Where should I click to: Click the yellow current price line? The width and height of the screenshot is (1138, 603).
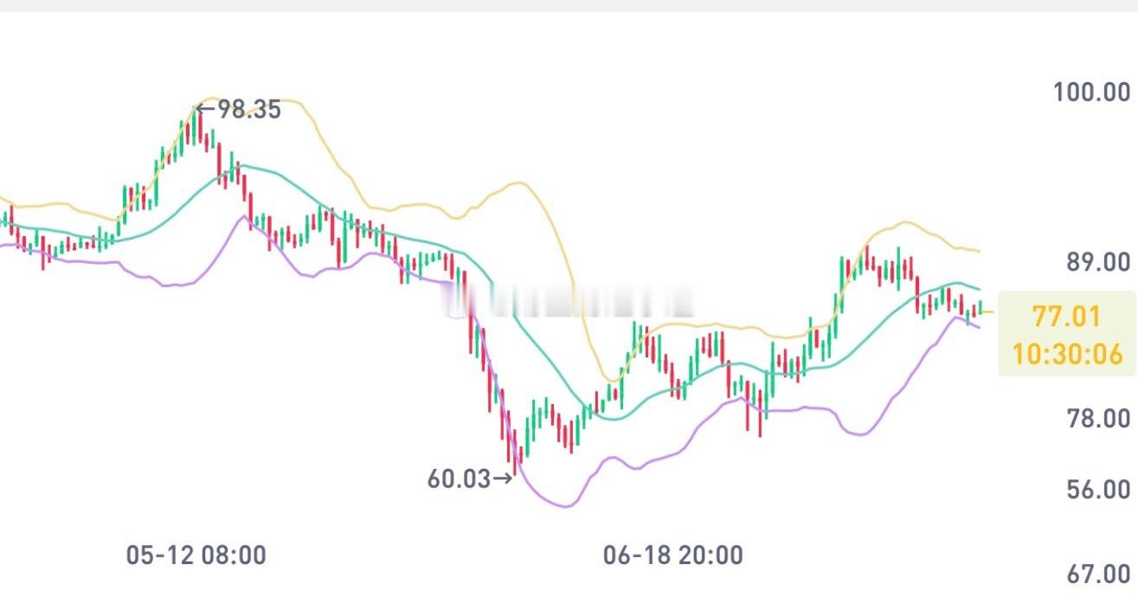click(x=987, y=312)
